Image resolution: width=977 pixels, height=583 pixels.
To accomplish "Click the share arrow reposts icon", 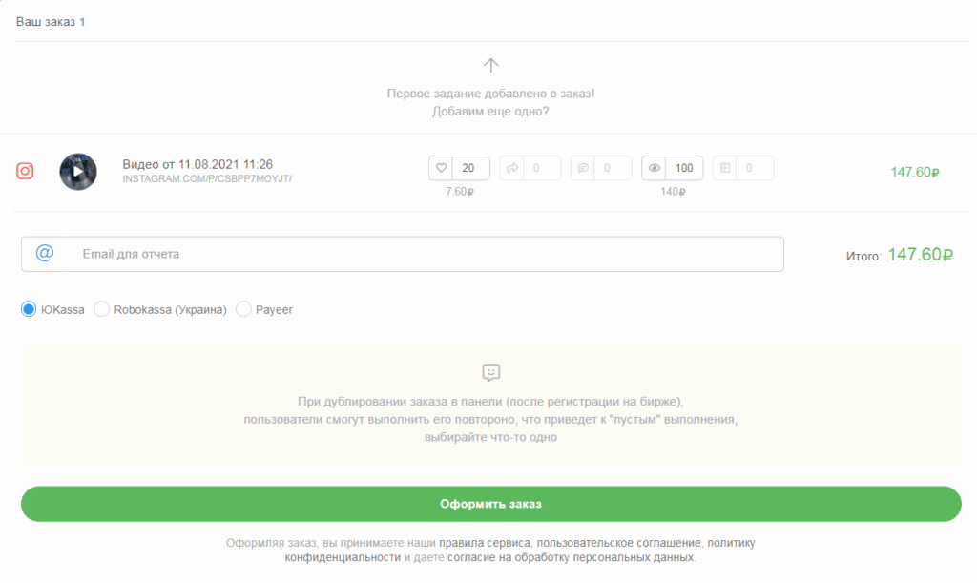I will (511, 168).
